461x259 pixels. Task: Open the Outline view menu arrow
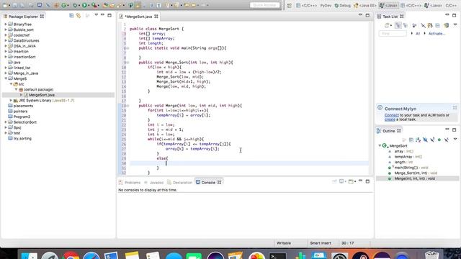(455, 139)
